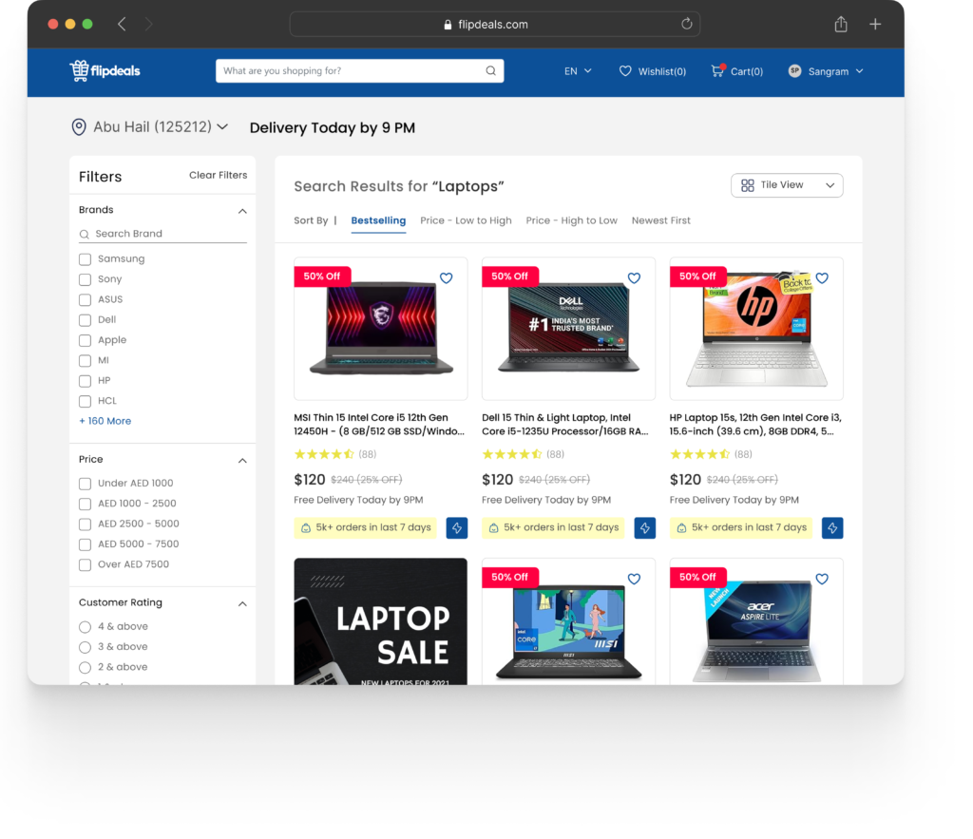Image resolution: width=973 pixels, height=839 pixels.
Task: Click the Cart(0) label in header
Action: [x=747, y=72]
